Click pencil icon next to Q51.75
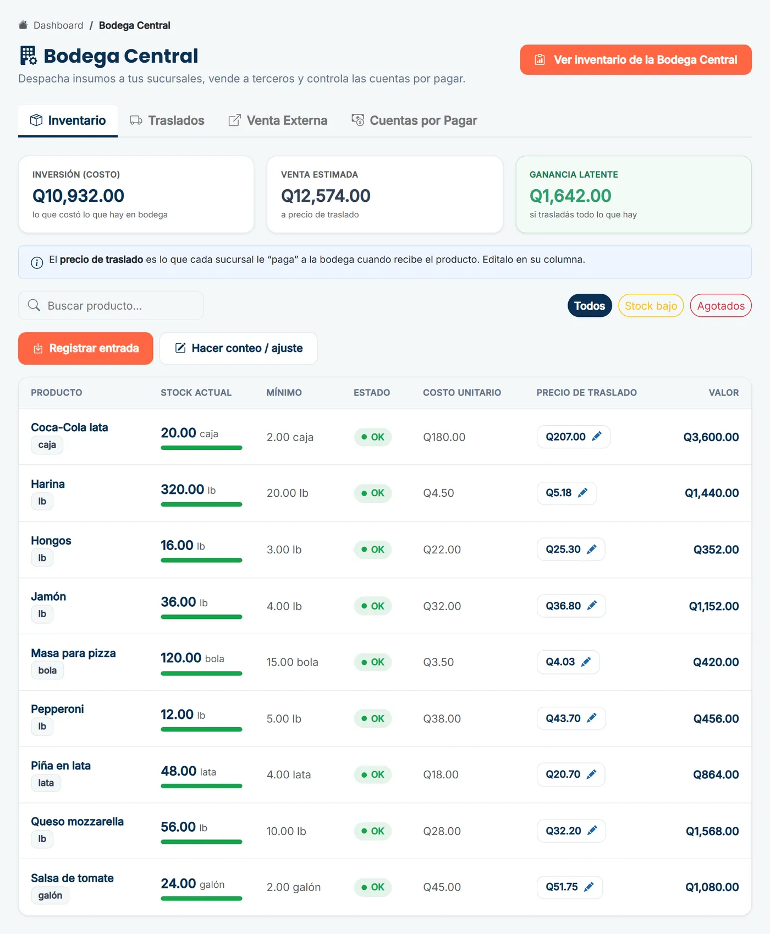The image size is (770, 934). tap(588, 887)
